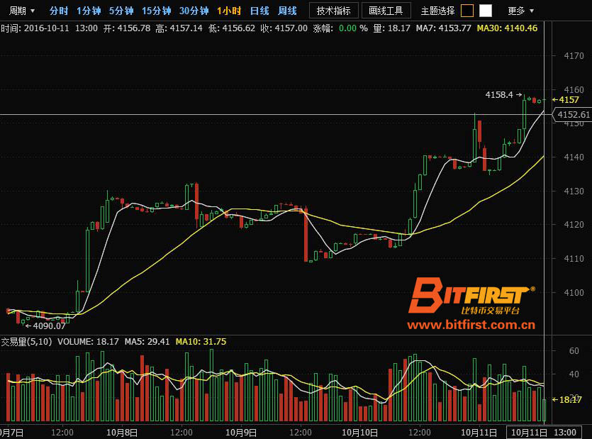The image size is (592, 439).
Task: Click the 4170 price axis label
Action: pyautogui.click(x=574, y=56)
